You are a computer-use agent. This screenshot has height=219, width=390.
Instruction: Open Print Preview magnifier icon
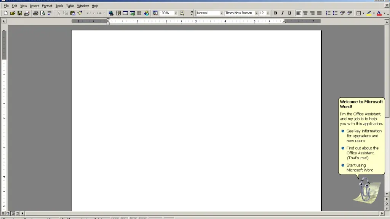tap(43, 13)
